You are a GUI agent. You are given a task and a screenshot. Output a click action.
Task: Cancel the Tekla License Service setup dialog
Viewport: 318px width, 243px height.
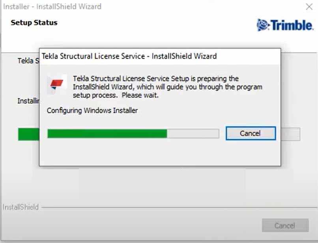(251, 133)
